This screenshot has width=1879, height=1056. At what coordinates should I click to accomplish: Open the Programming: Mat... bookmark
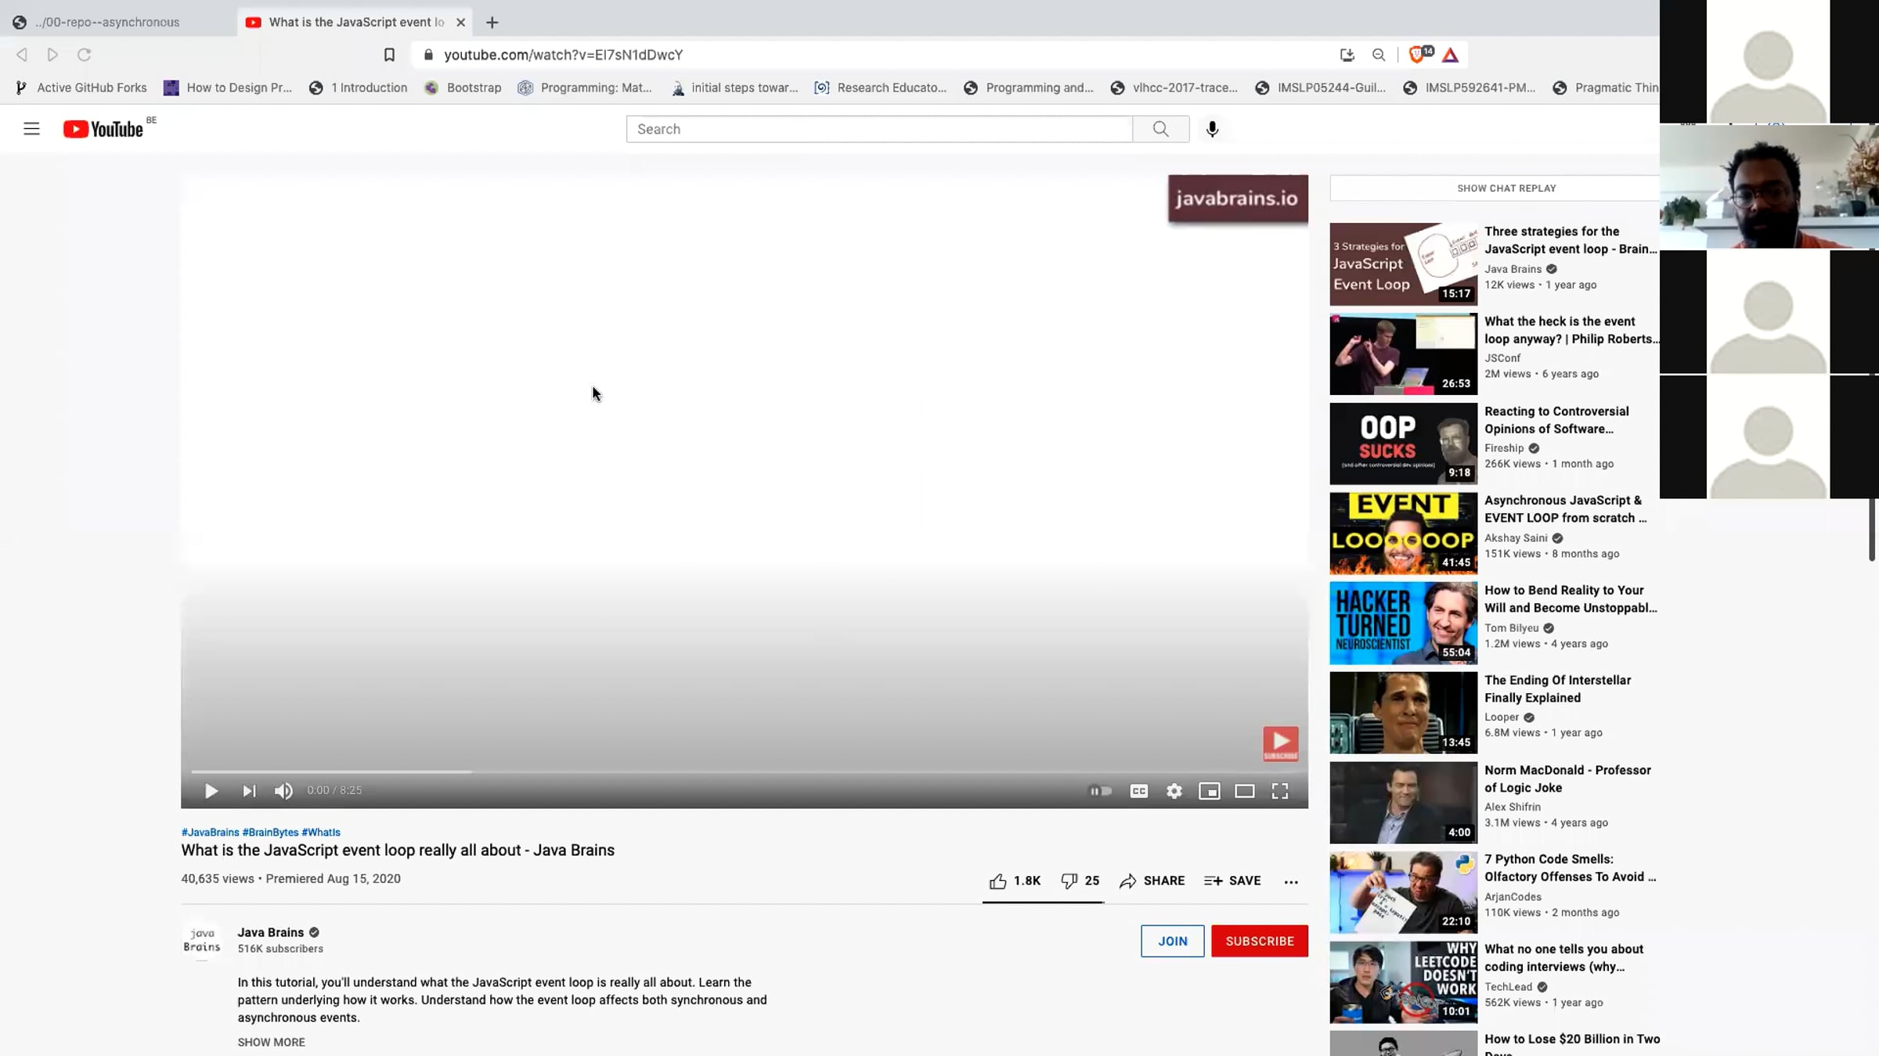pyautogui.click(x=584, y=88)
